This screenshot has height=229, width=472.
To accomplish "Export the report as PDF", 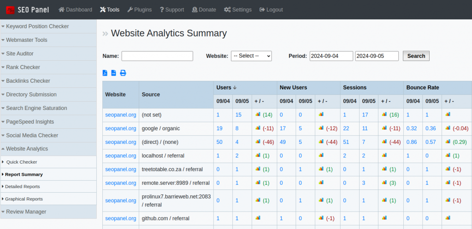I will click(x=105, y=73).
